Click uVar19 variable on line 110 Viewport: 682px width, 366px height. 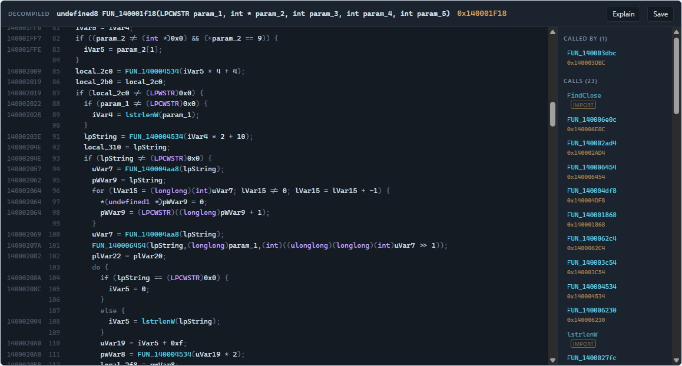[112, 343]
